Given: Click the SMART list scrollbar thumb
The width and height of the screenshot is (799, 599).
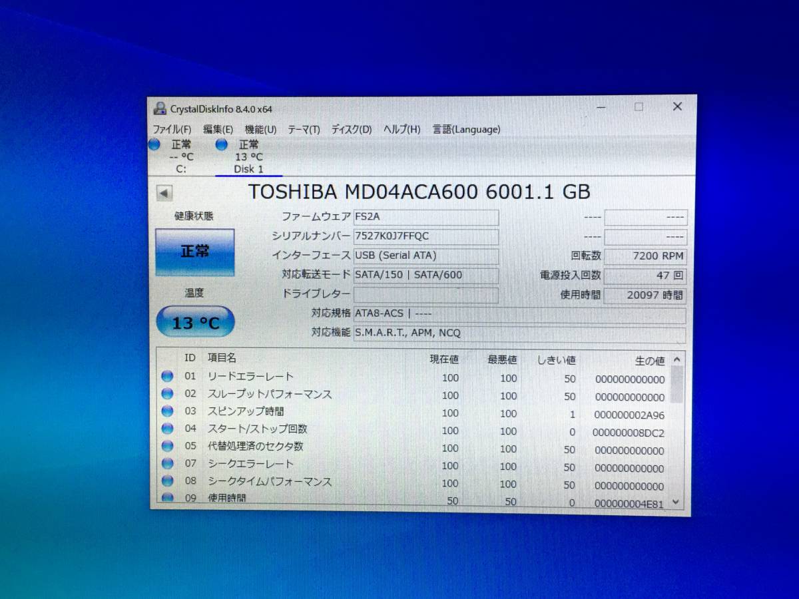Looking at the screenshot, I should tap(676, 385).
